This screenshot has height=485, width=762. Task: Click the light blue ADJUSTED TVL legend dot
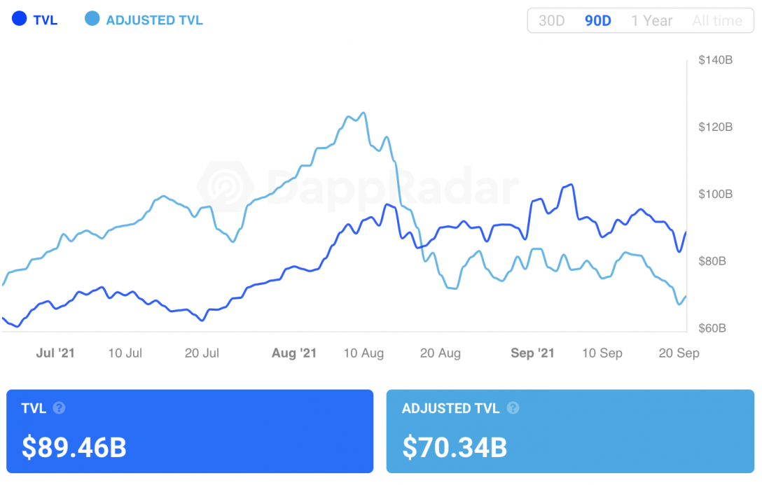(x=92, y=18)
